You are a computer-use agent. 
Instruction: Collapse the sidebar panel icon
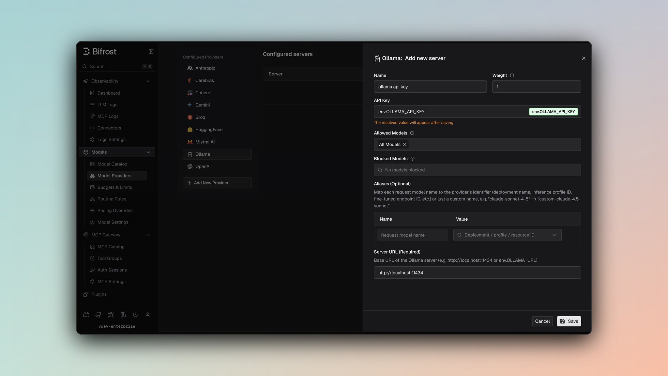(x=151, y=51)
